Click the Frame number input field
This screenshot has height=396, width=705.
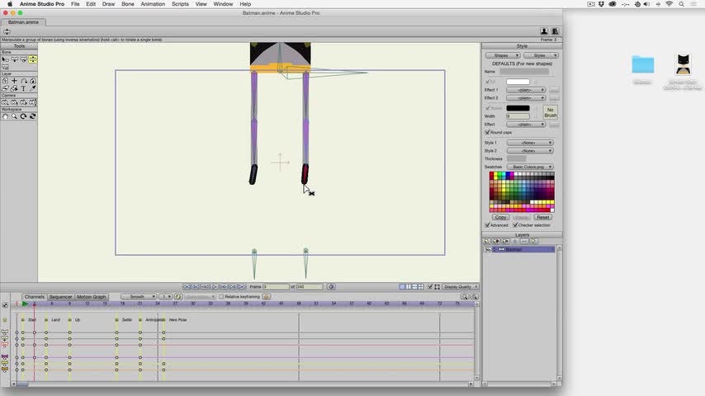pyautogui.click(x=276, y=287)
